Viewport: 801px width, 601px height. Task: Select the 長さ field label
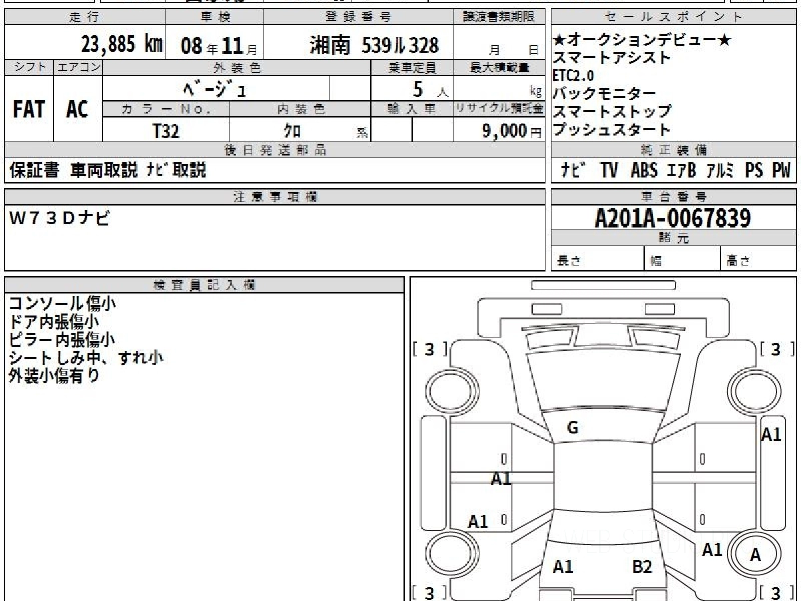[569, 261]
